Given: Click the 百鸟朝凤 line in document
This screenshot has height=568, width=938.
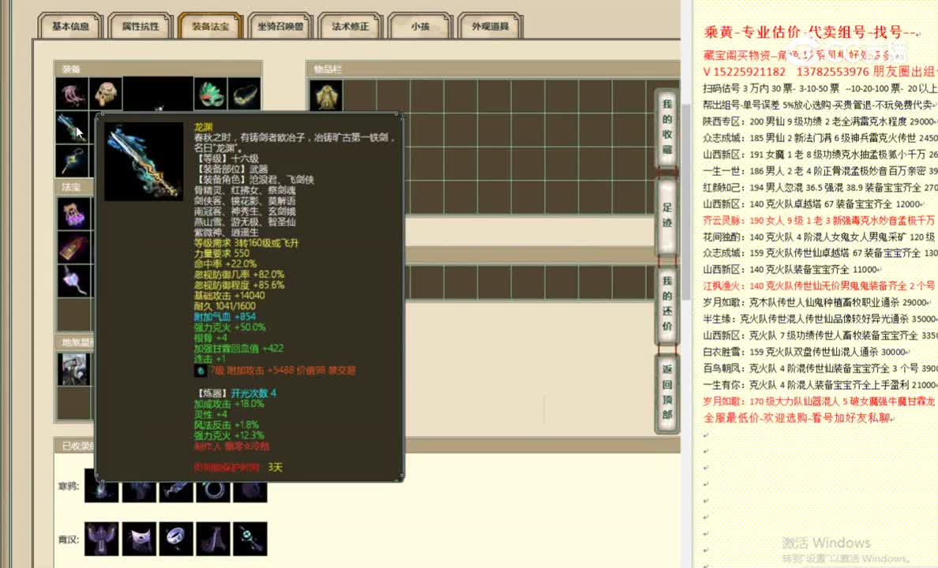Looking at the screenshot, I should click(x=820, y=368).
